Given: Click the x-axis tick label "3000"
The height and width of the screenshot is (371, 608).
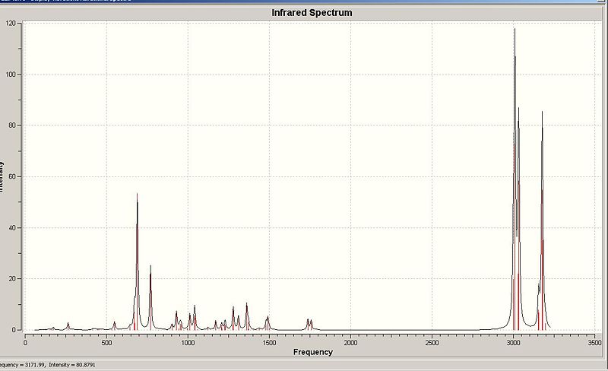Looking at the screenshot, I should 514,343.
